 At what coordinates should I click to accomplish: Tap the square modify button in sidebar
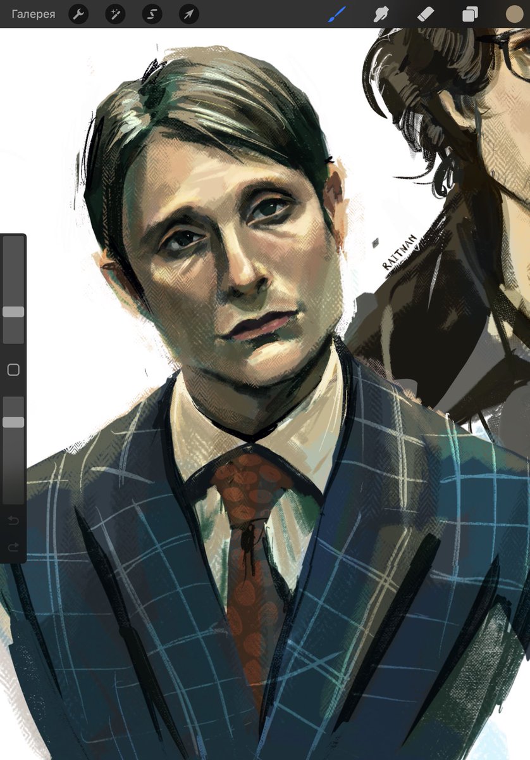pos(13,370)
